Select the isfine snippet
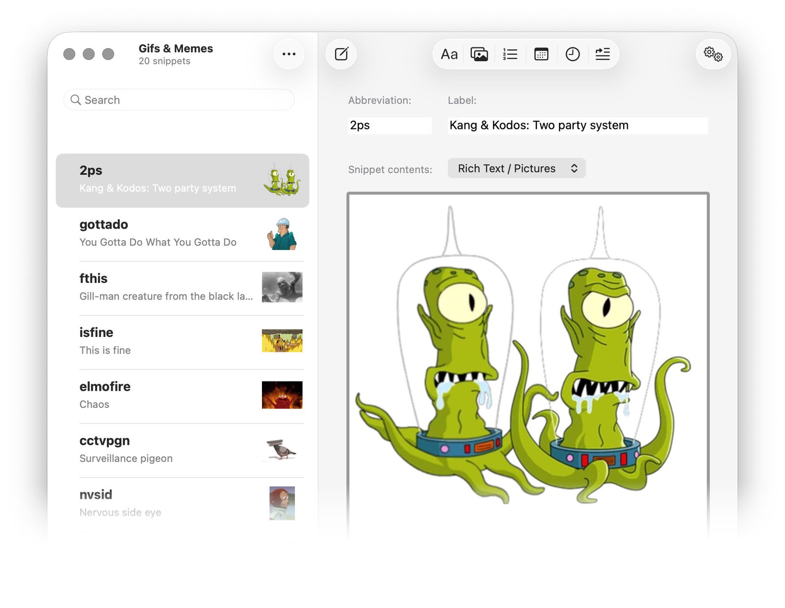The height and width of the screenshot is (608, 785). pos(183,342)
